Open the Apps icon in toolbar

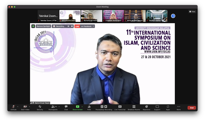point(168,107)
